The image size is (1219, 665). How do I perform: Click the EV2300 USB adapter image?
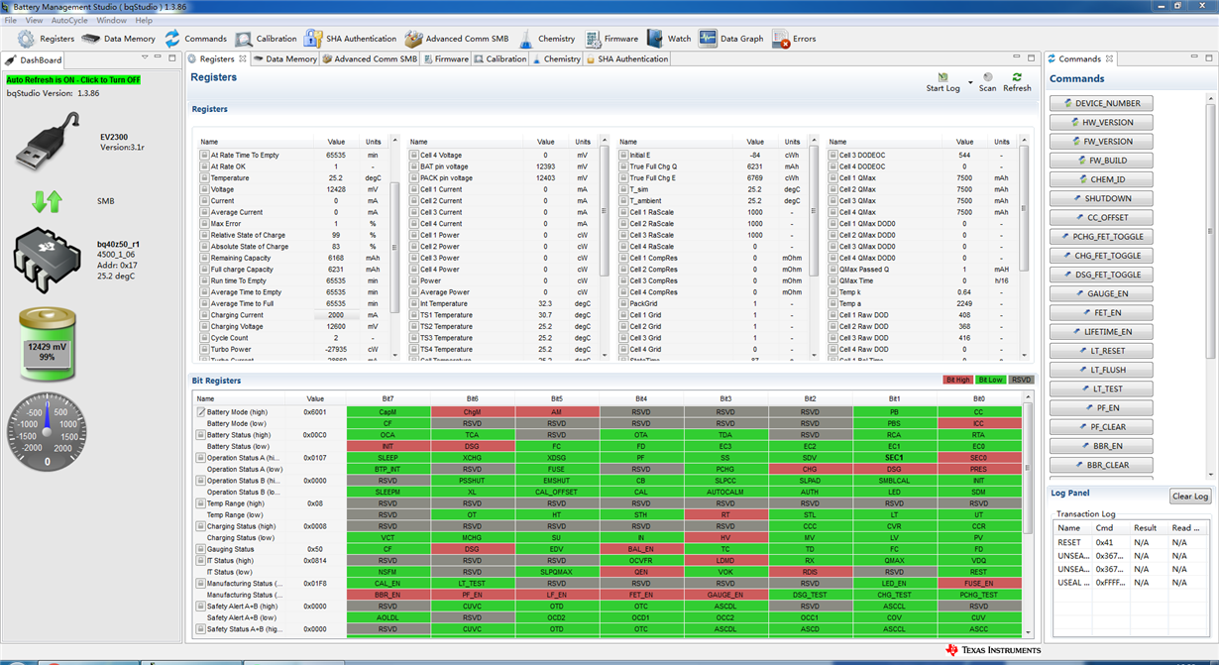(47, 142)
